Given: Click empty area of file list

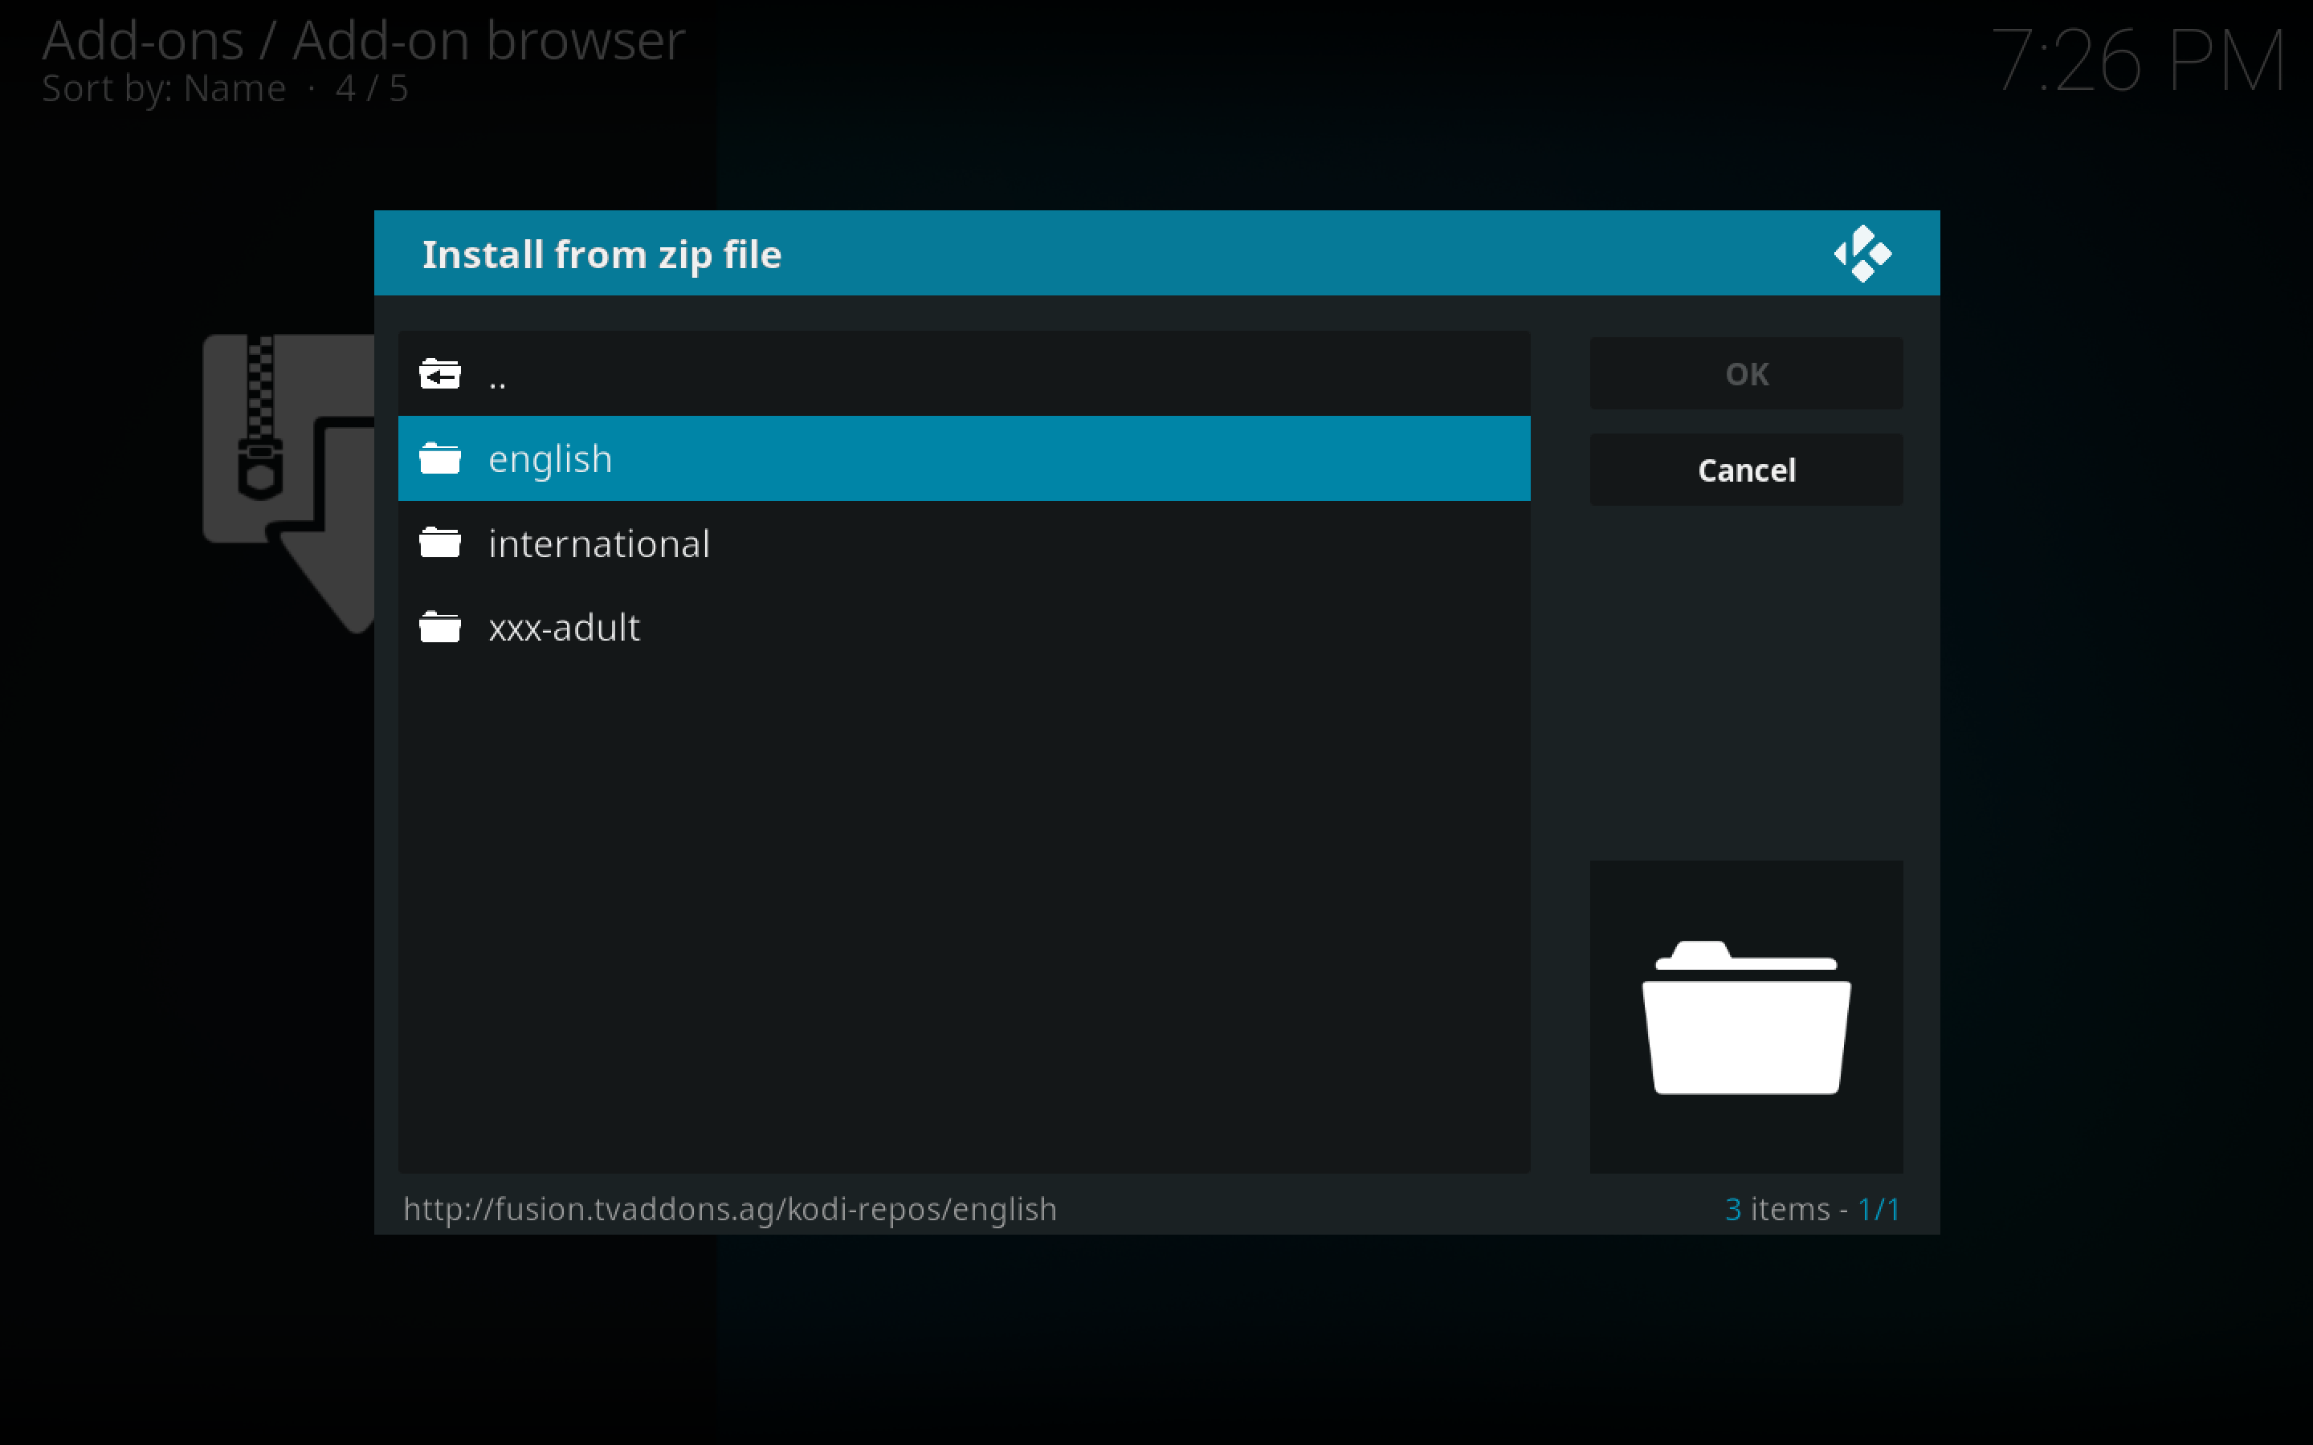Looking at the screenshot, I should click(x=964, y=908).
